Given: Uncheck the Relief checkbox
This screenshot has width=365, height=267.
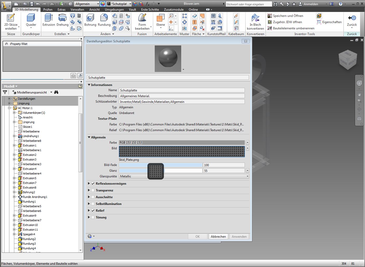Looking at the screenshot, I should pyautogui.click(x=93, y=211).
